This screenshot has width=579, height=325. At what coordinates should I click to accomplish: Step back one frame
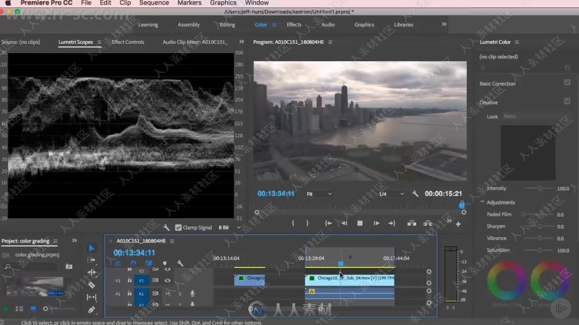tap(344, 223)
